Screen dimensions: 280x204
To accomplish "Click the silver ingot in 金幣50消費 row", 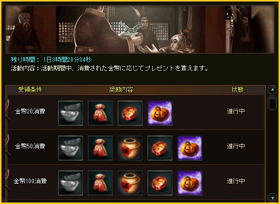I will (x=70, y=148).
